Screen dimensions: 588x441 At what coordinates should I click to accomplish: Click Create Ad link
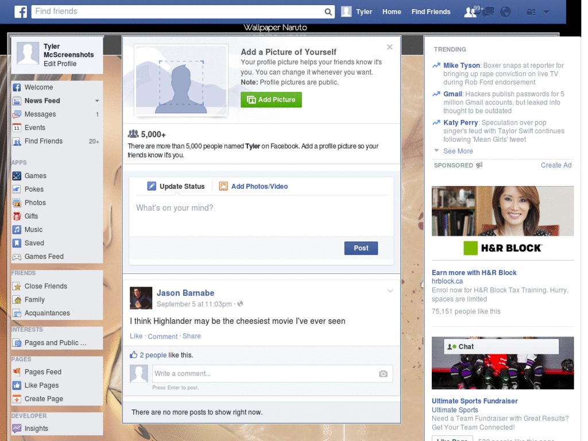point(556,165)
